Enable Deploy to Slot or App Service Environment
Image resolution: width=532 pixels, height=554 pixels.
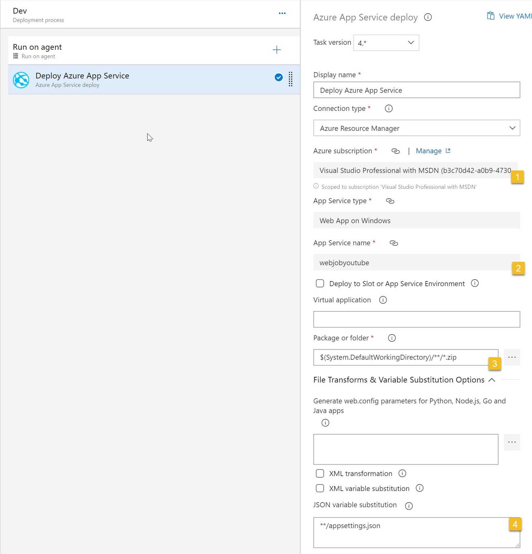click(320, 284)
